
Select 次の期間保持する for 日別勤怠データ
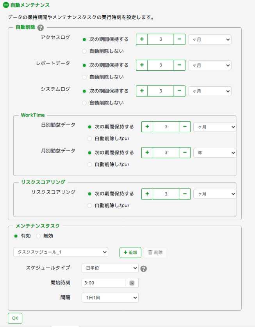tap(90, 127)
